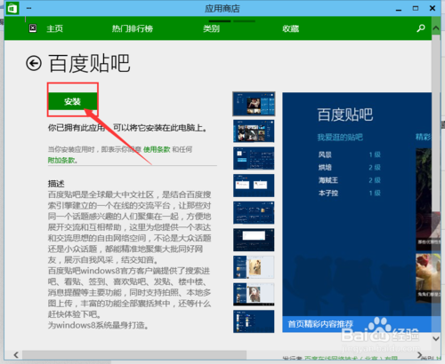Click the vertical scrollbar up arrow
The image size is (445, 364).
point(436,28)
